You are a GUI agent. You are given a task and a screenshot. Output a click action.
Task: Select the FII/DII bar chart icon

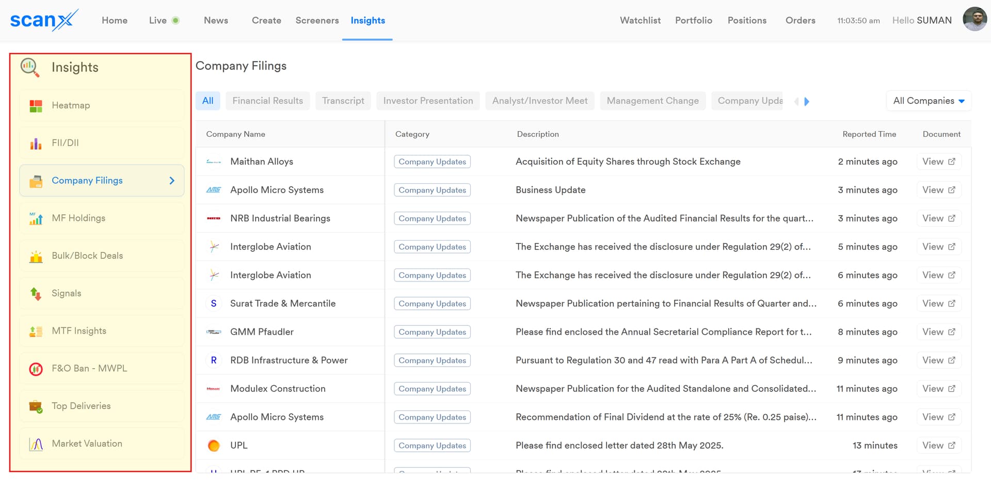point(36,144)
